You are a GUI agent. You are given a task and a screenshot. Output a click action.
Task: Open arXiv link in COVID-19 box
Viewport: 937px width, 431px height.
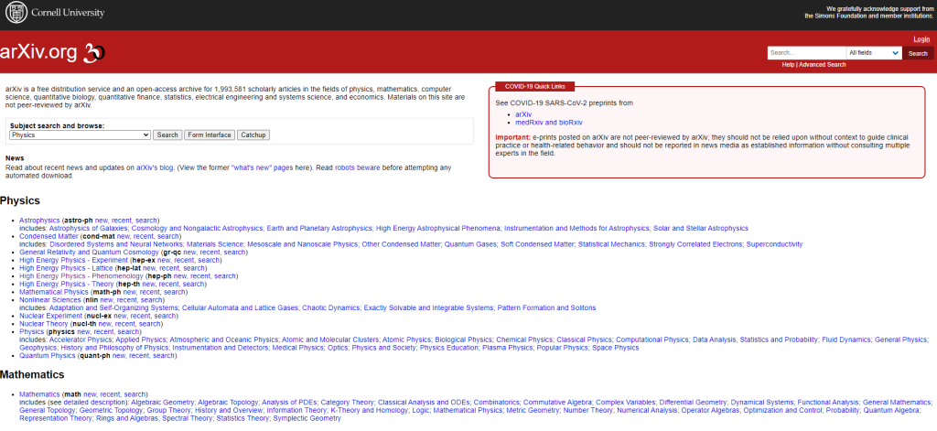[522, 113]
